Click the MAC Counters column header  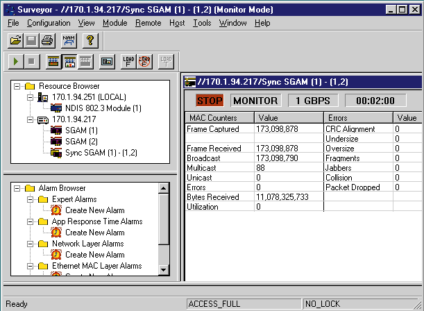click(219, 118)
